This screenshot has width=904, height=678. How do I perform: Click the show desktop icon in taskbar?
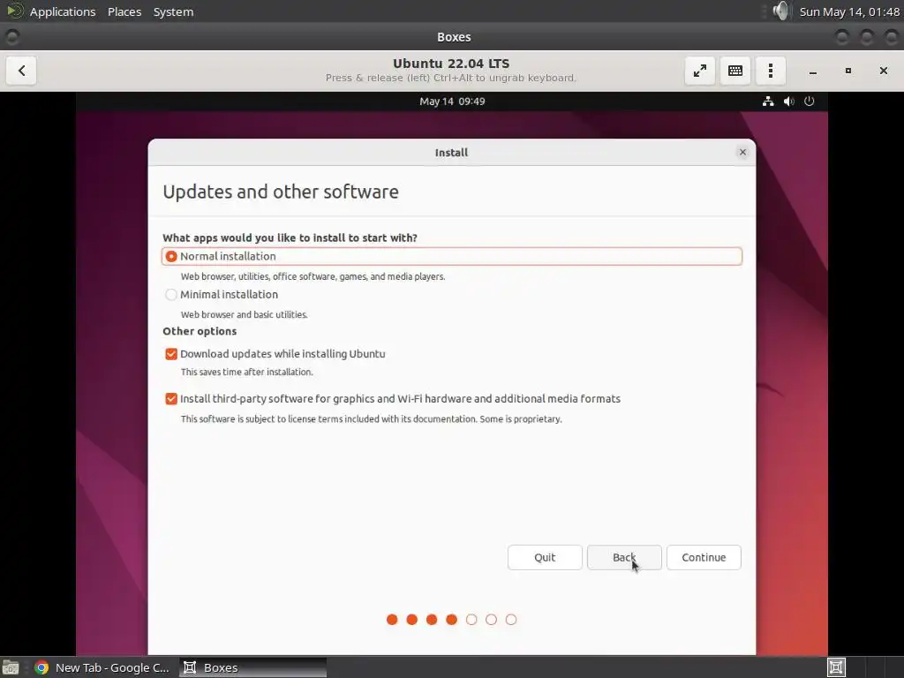[x=11, y=667]
